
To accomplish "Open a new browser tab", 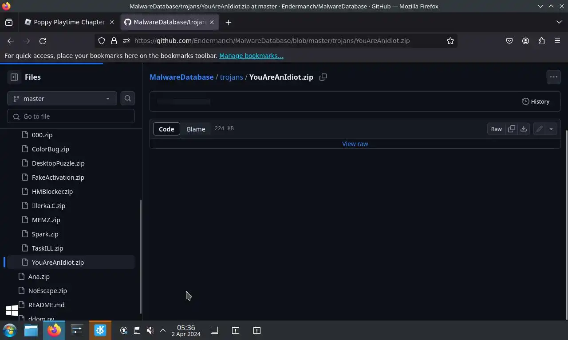I will coord(228,22).
